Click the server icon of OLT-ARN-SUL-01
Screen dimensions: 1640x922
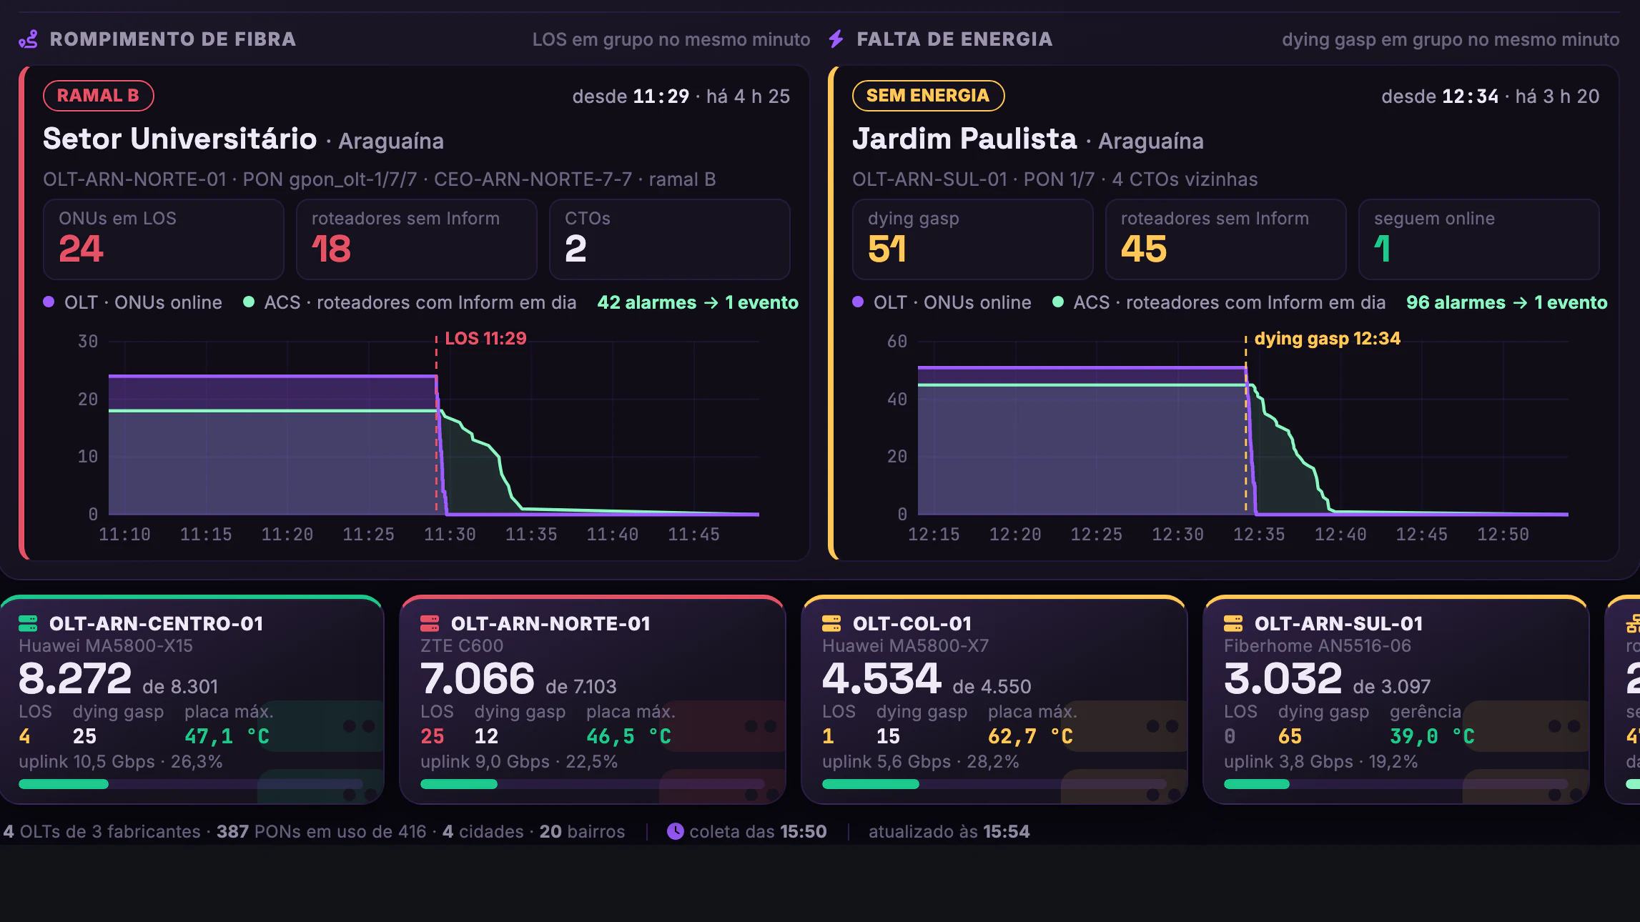[1233, 624]
